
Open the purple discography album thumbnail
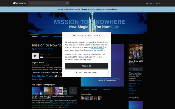click(57, 91)
